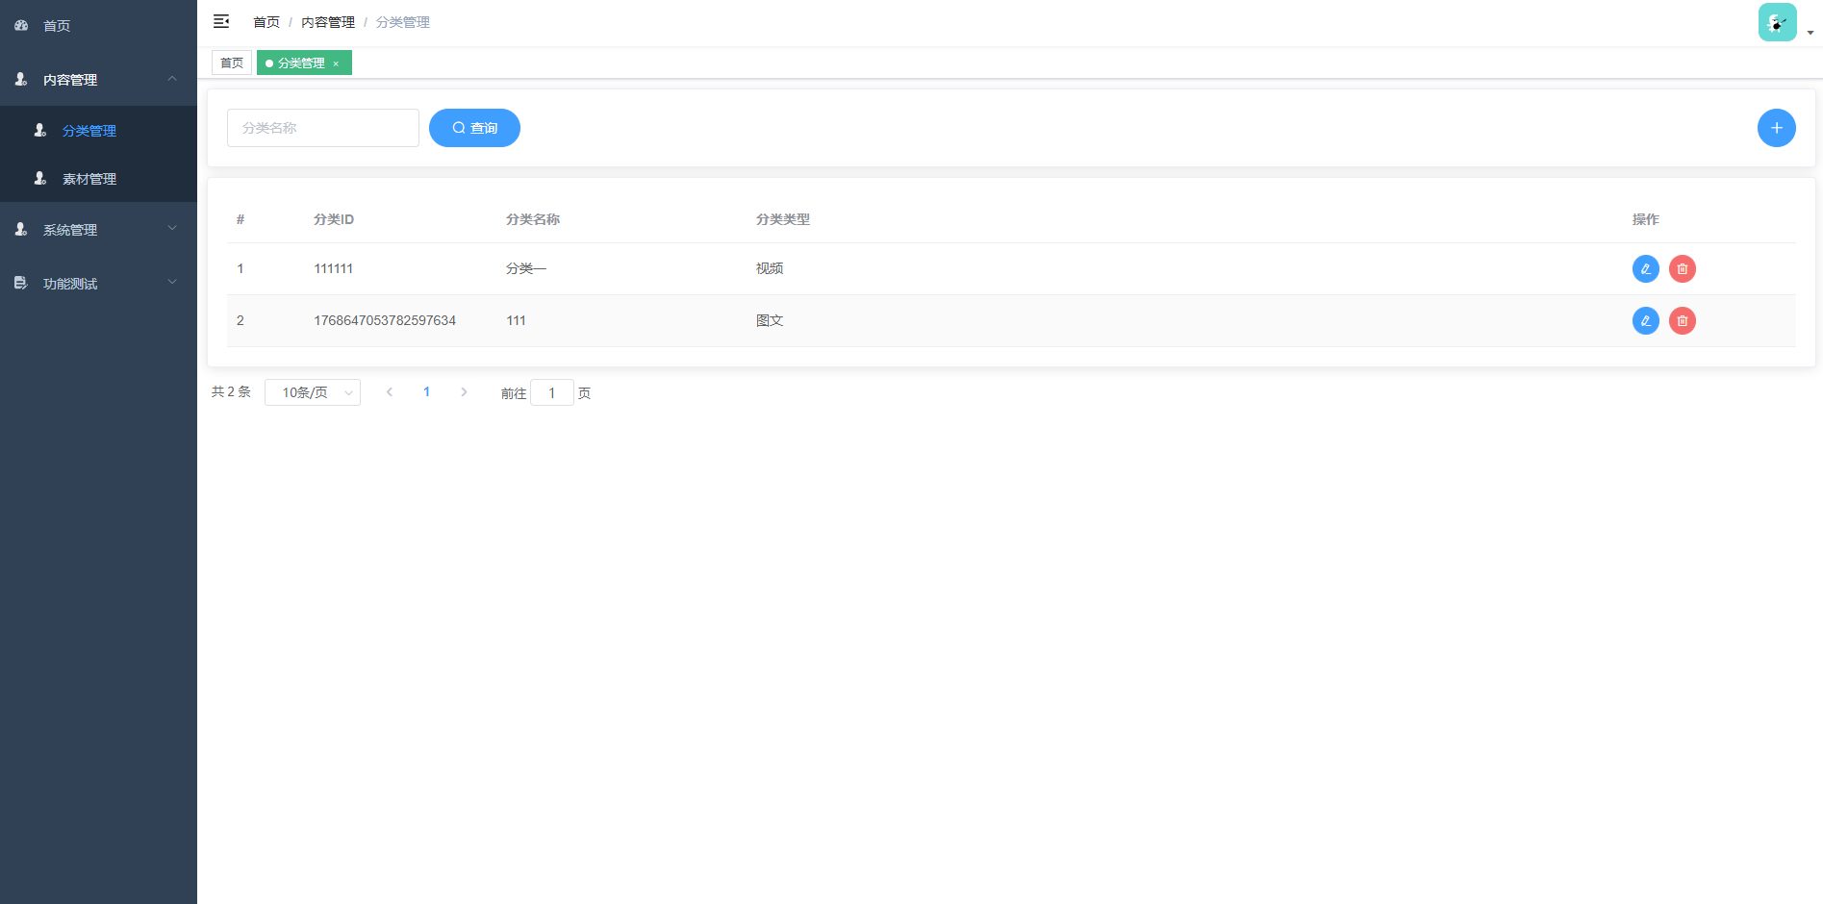Expand the 系统管理 menu chevron
The width and height of the screenshot is (1823, 904).
172,228
